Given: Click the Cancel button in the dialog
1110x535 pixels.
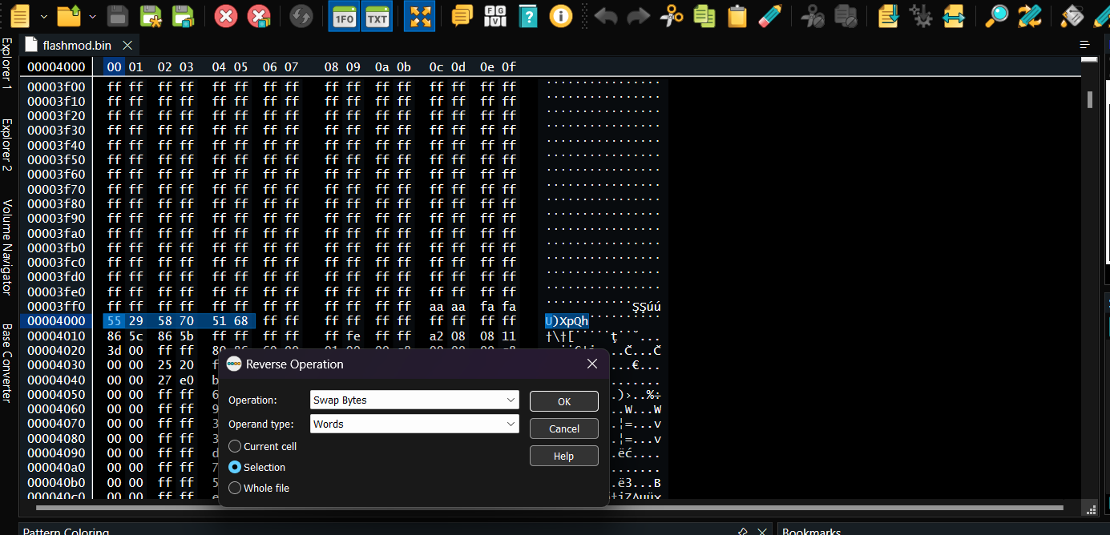Looking at the screenshot, I should 563,428.
